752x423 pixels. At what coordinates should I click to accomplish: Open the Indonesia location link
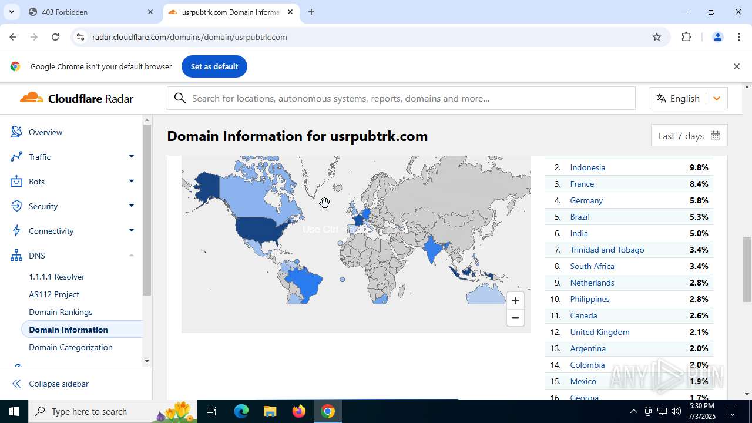pos(587,167)
